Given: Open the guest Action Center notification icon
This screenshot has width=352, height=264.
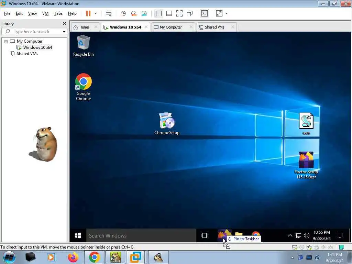Looking at the screenshot, I should click(339, 235).
